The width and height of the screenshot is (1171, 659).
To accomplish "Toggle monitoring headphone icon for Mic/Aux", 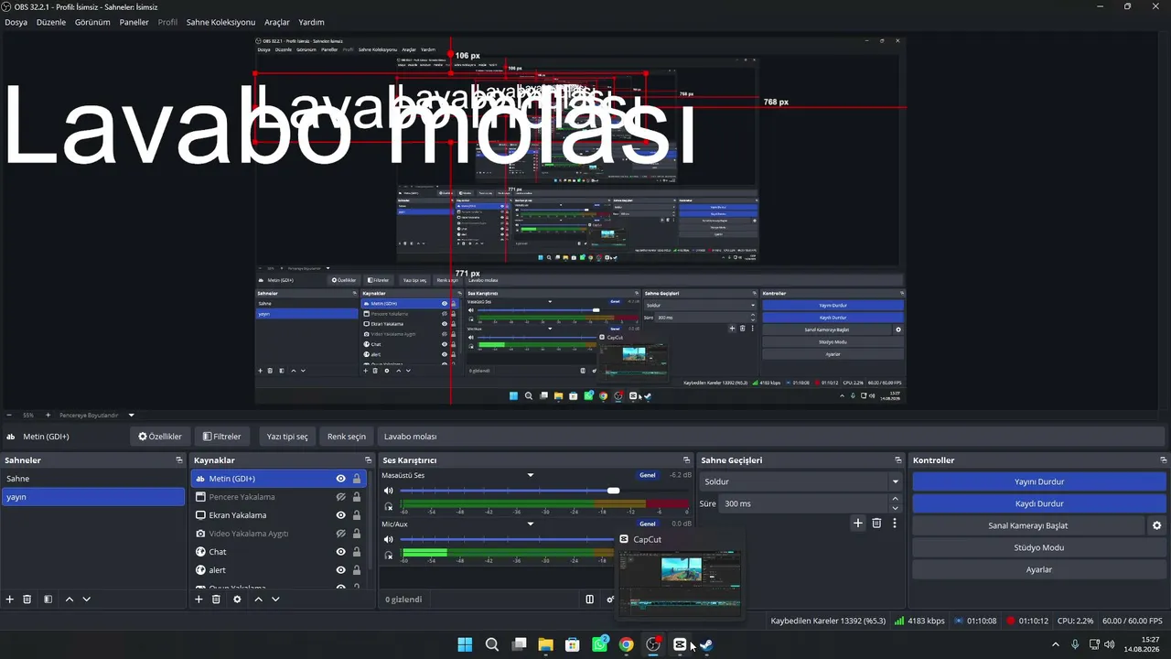I will click(389, 555).
